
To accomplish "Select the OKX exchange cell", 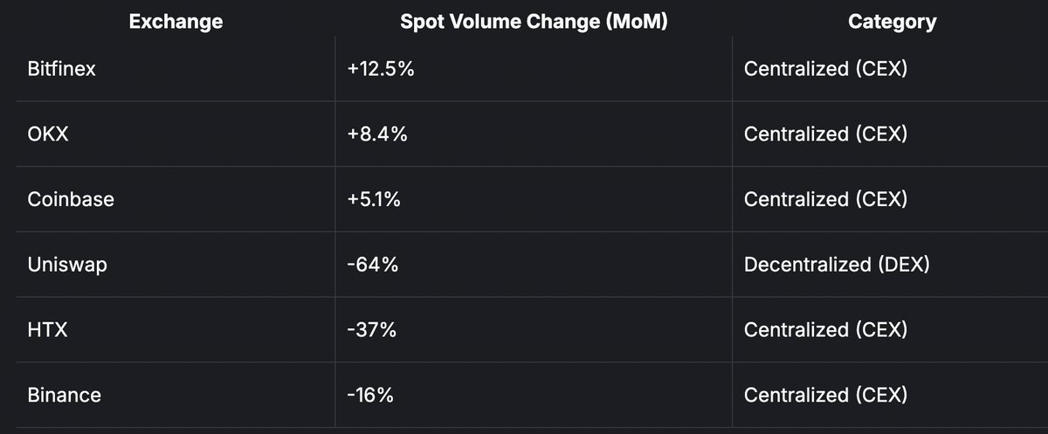I will tap(47, 134).
